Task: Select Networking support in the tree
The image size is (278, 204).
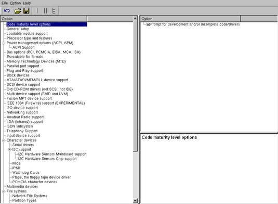Action: click(22, 112)
